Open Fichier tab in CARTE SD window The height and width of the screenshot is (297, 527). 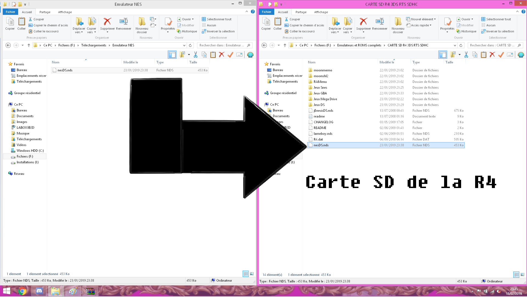[267, 12]
